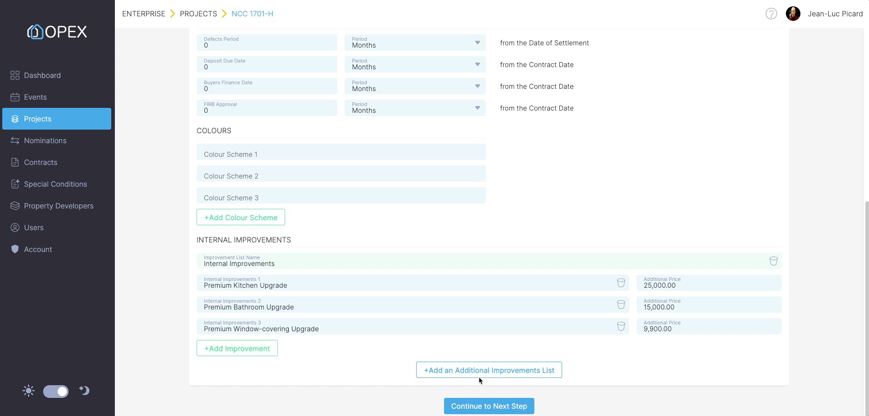
Task: Open the Deposit Due Date period dropdown
Action: (x=415, y=64)
